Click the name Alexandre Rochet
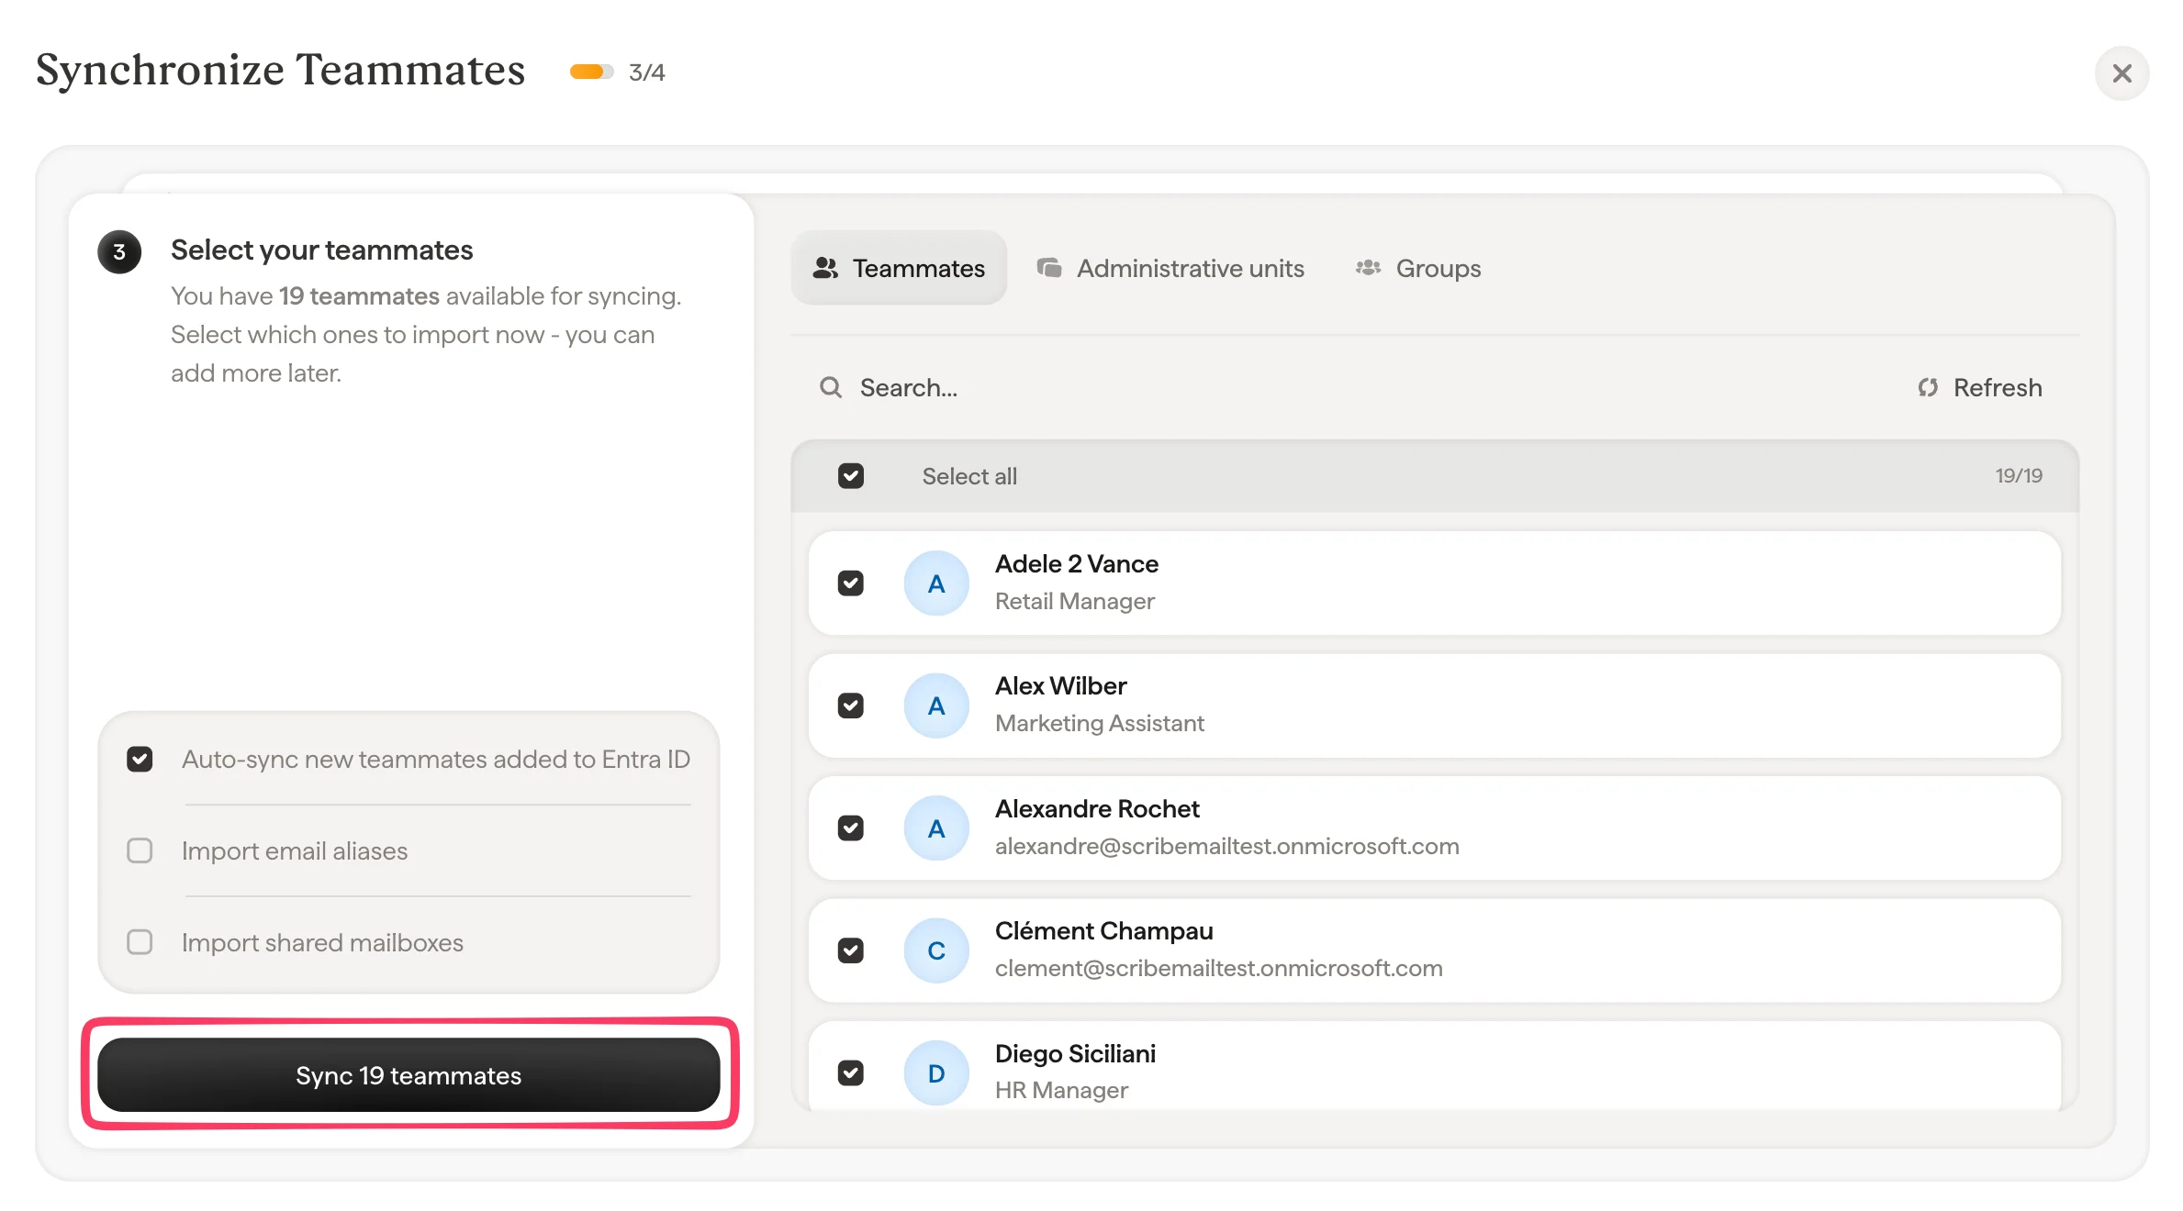Screen dimensions: 2183x1211 [x=1097, y=809]
